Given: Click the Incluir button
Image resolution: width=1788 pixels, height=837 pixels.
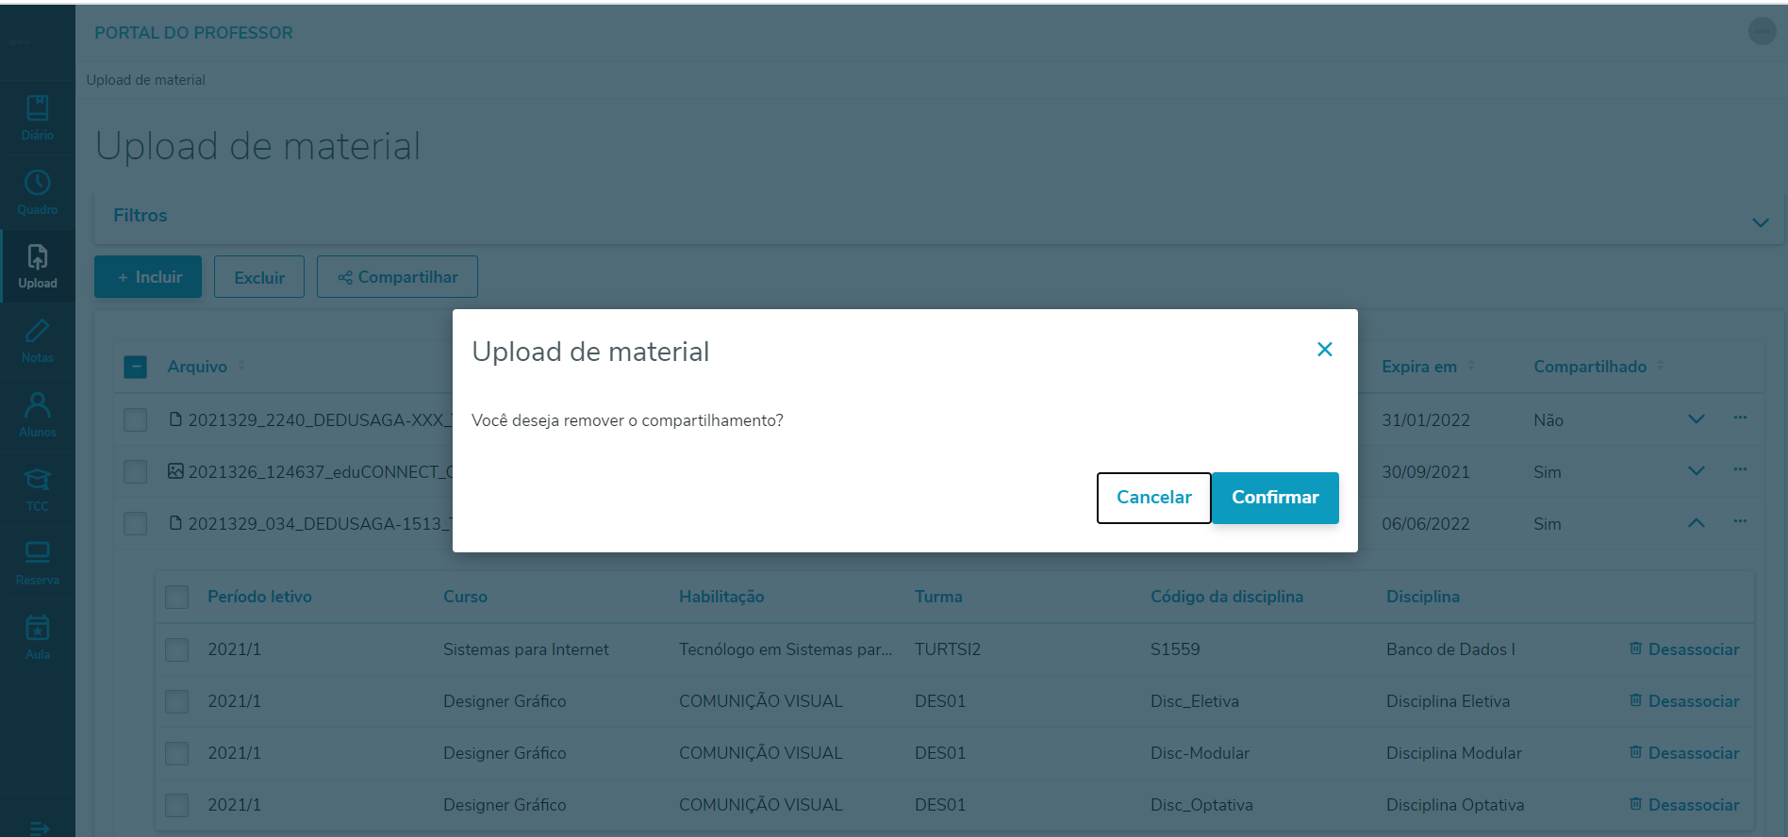Looking at the screenshot, I should 148,277.
